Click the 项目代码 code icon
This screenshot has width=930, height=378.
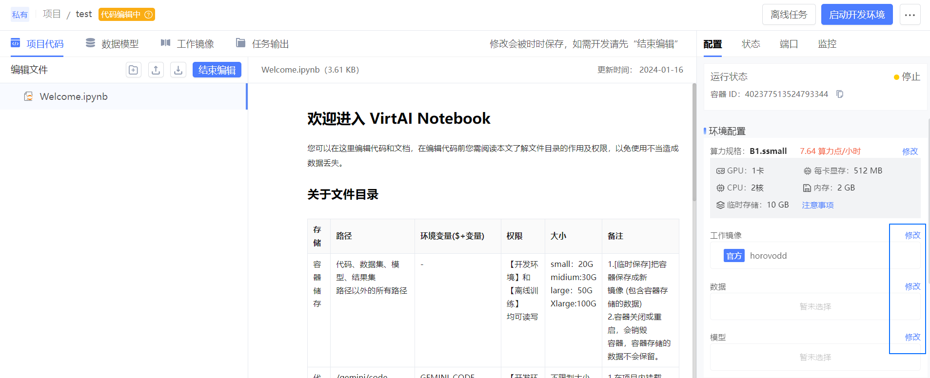pos(16,43)
